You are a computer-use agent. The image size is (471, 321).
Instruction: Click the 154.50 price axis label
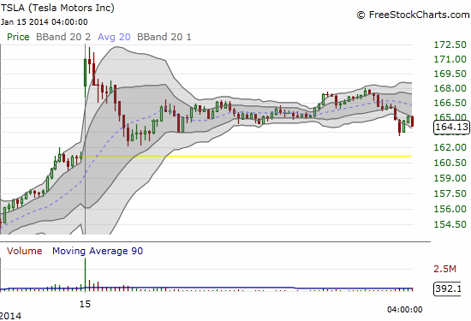tap(450, 224)
